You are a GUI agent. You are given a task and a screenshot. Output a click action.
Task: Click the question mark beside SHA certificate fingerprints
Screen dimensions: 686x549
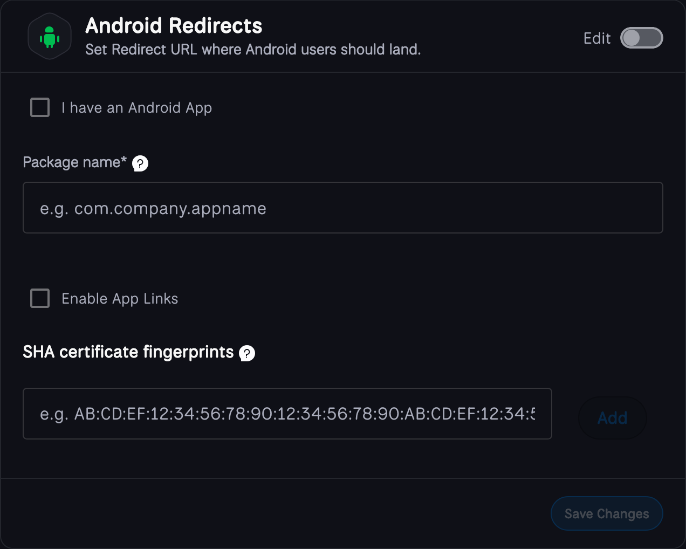point(247,353)
